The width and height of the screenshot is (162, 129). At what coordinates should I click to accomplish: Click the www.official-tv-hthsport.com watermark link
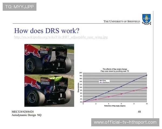(x=125, y=122)
